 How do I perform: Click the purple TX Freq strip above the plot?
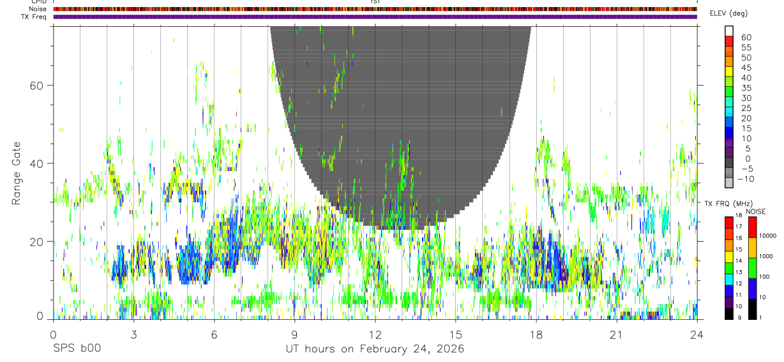(x=375, y=17)
